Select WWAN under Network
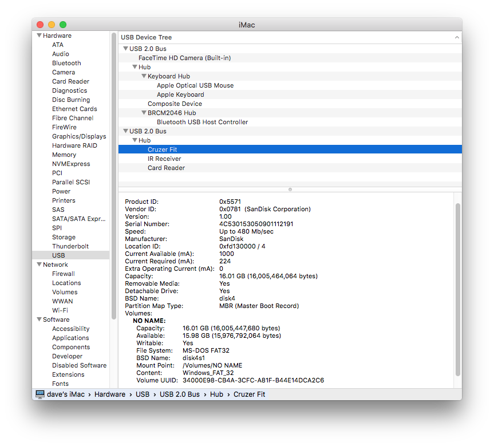 click(62, 301)
